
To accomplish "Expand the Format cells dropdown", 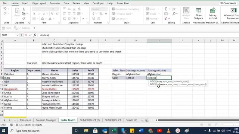I will (158, 19).
